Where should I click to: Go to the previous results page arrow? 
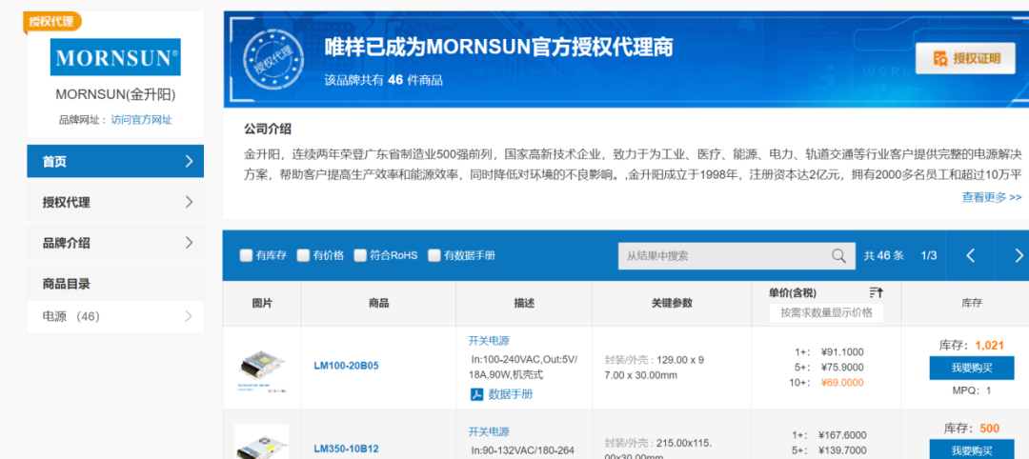coord(971,256)
